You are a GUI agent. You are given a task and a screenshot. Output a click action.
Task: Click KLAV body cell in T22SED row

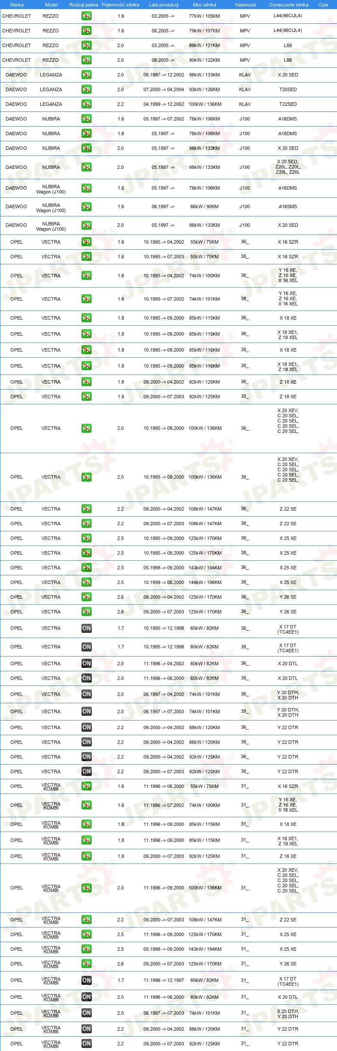[245, 104]
